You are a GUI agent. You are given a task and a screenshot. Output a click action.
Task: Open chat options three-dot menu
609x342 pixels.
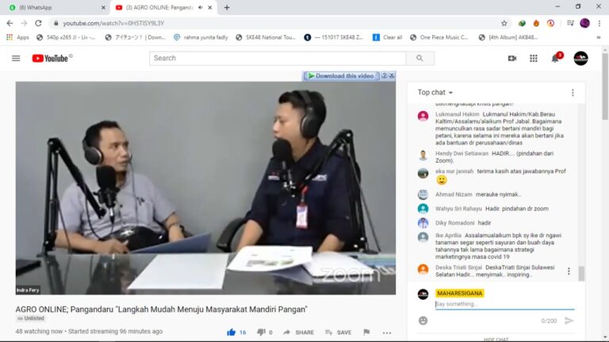tap(573, 93)
